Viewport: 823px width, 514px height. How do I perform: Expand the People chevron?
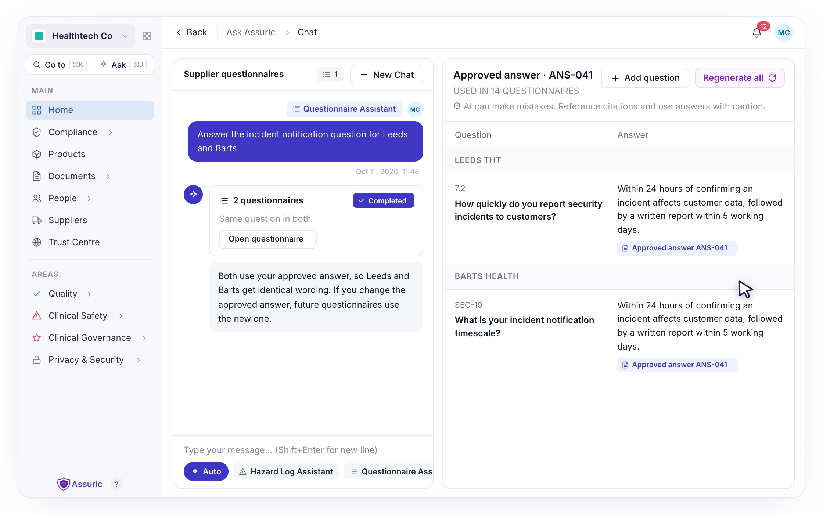[x=89, y=199]
